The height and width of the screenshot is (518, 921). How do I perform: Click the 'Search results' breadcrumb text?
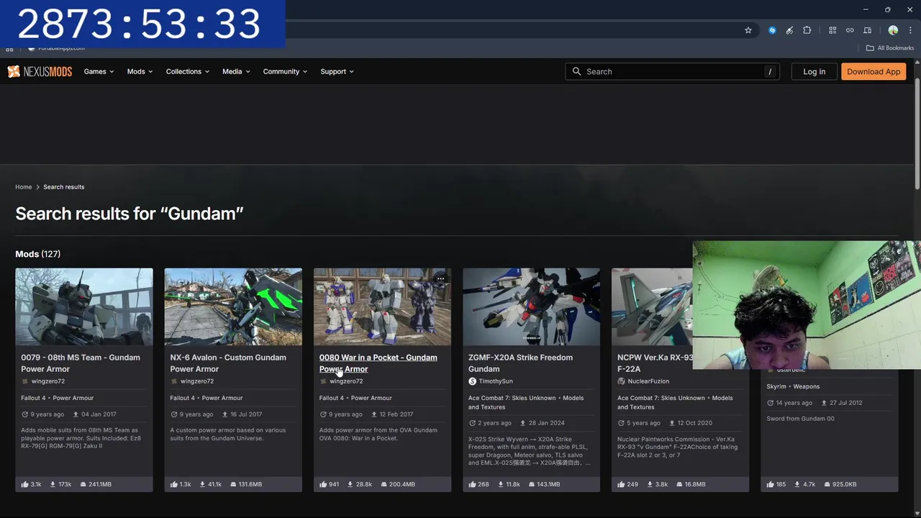64,187
